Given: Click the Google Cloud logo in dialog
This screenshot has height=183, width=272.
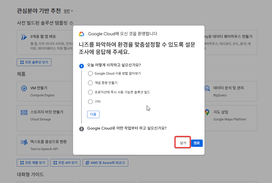Looking at the screenshot, I should pos(82,34).
